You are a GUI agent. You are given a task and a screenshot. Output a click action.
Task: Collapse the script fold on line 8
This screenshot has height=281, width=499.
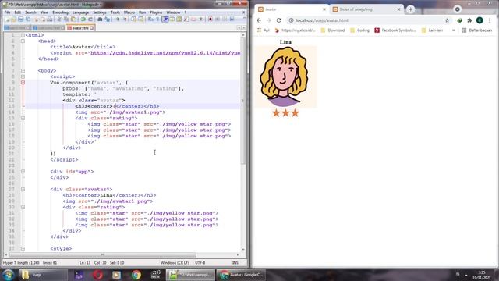pyautogui.click(x=23, y=76)
